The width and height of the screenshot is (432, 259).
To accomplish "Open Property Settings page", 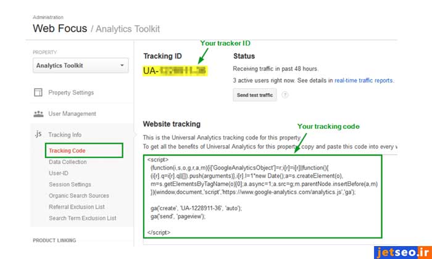I will click(71, 92).
